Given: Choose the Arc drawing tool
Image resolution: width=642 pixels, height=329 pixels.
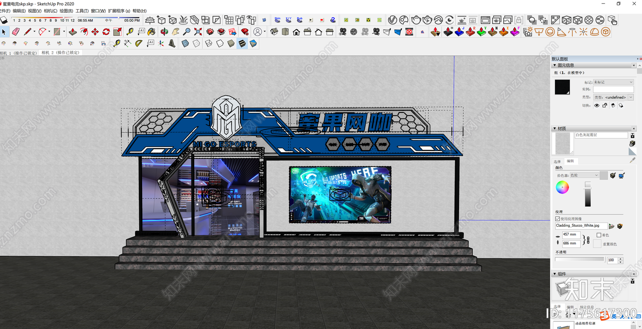Looking at the screenshot, I should (42, 32).
